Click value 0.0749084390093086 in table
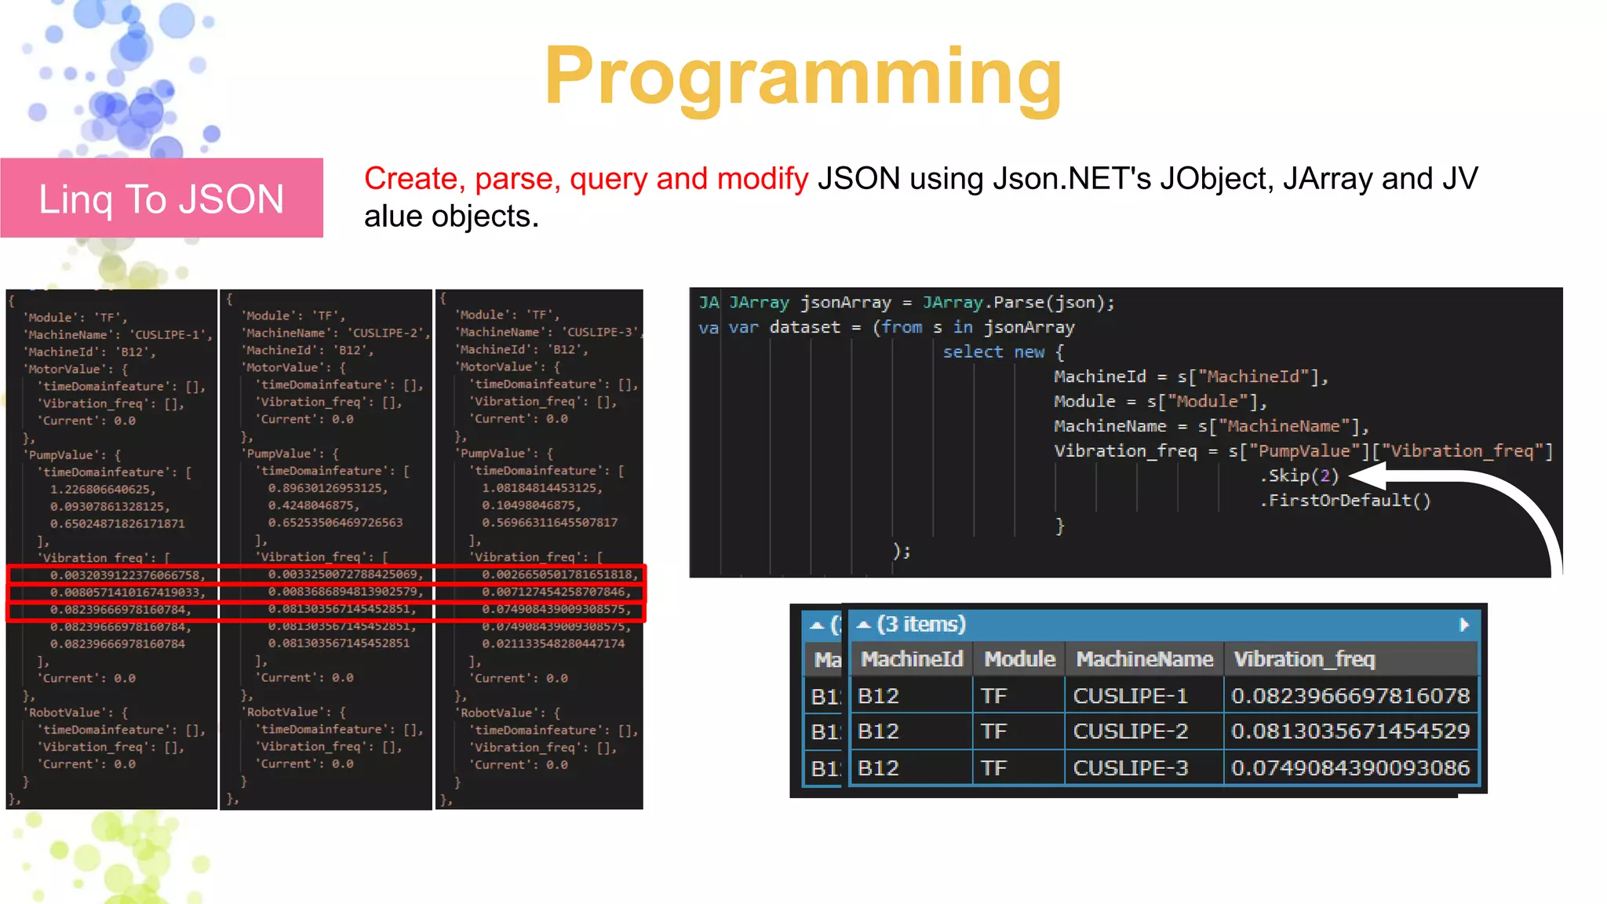1607x904 pixels. coord(1350,767)
